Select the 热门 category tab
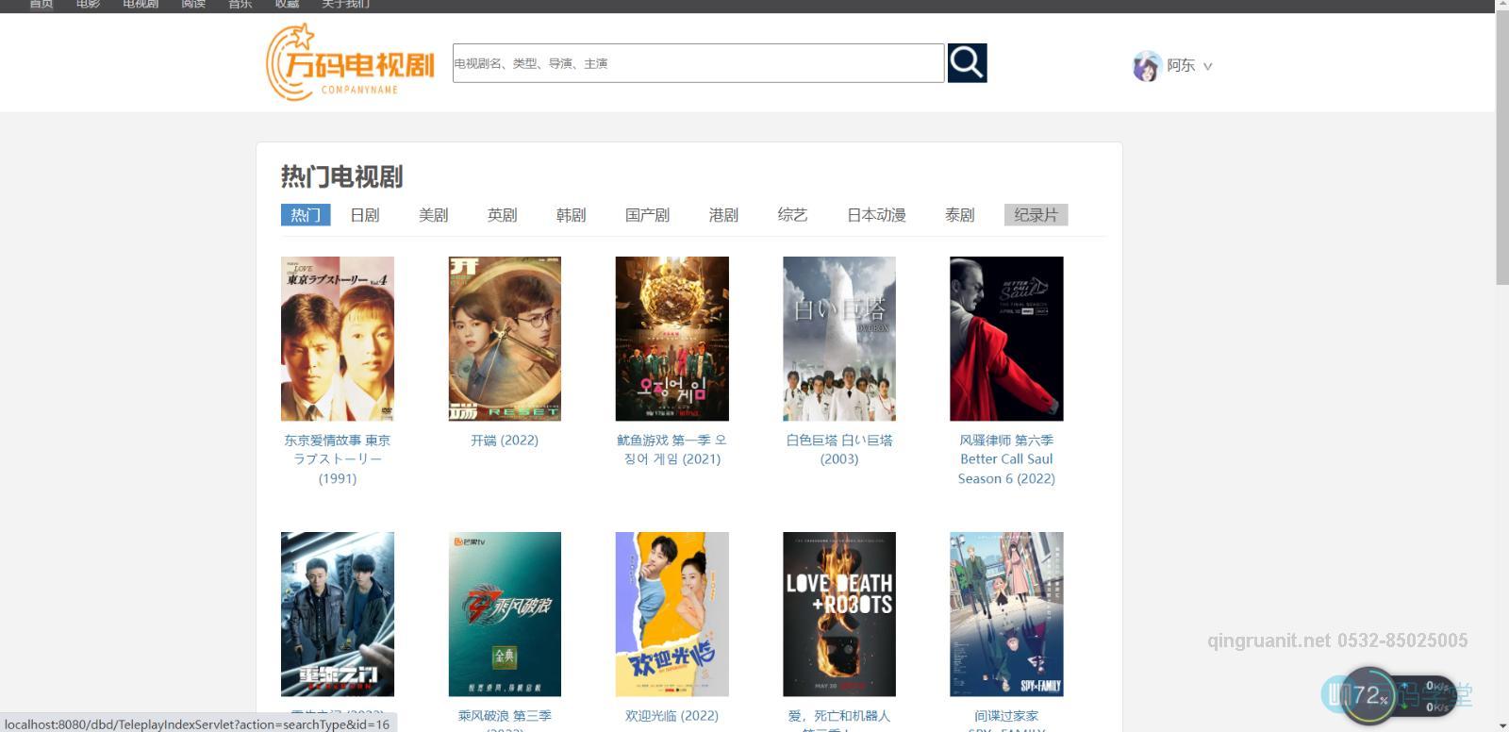This screenshot has height=732, width=1509. pos(306,215)
